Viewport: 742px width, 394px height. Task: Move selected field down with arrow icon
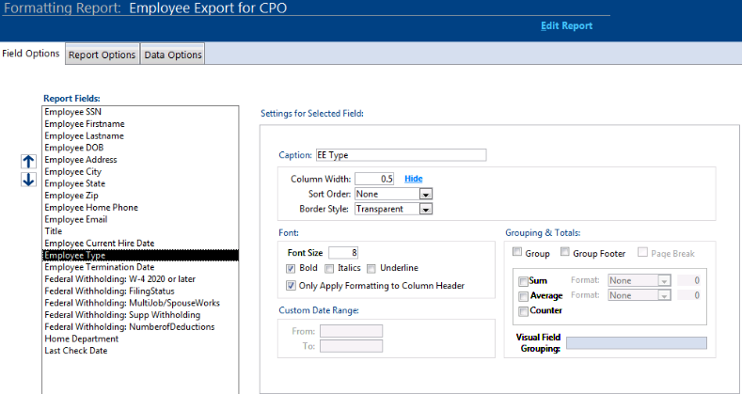[x=28, y=180]
